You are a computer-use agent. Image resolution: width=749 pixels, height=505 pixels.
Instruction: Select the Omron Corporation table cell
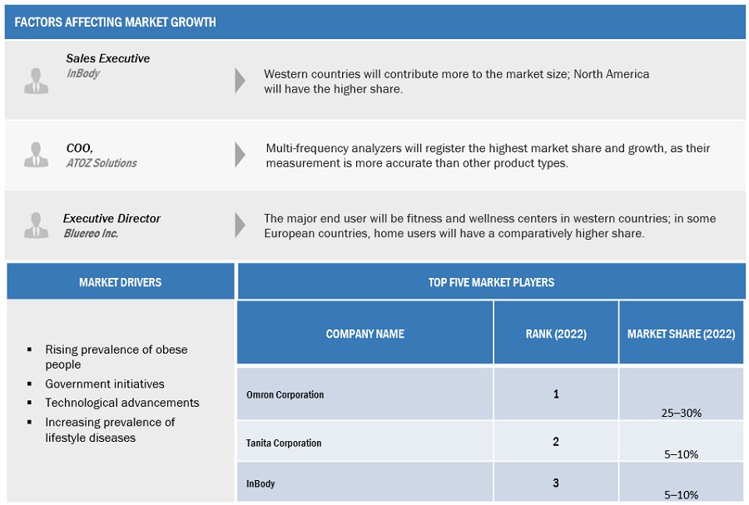point(285,394)
